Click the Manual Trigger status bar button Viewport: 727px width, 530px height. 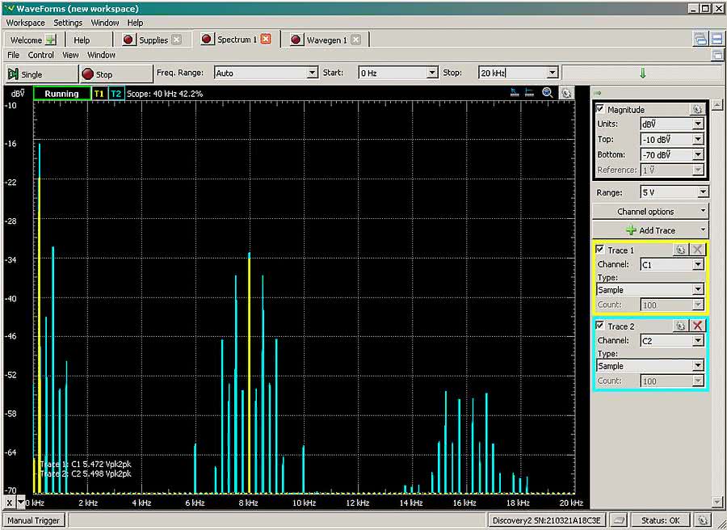[x=33, y=520]
